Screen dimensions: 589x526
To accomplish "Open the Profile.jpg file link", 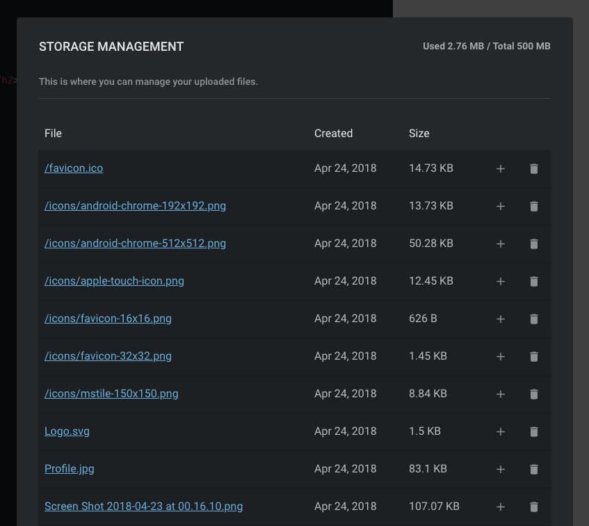I will click(69, 468).
